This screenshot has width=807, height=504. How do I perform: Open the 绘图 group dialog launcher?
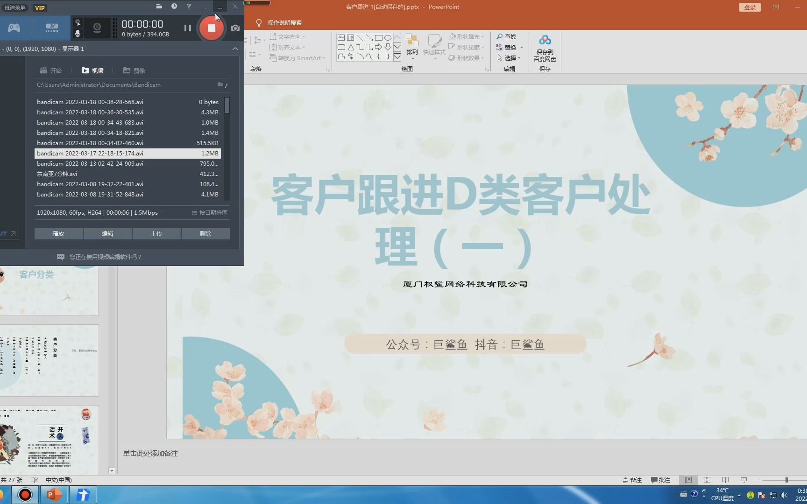pyautogui.click(x=487, y=69)
